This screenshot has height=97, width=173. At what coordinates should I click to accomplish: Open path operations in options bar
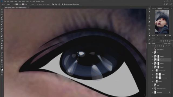pyautogui.click(x=53, y=4)
